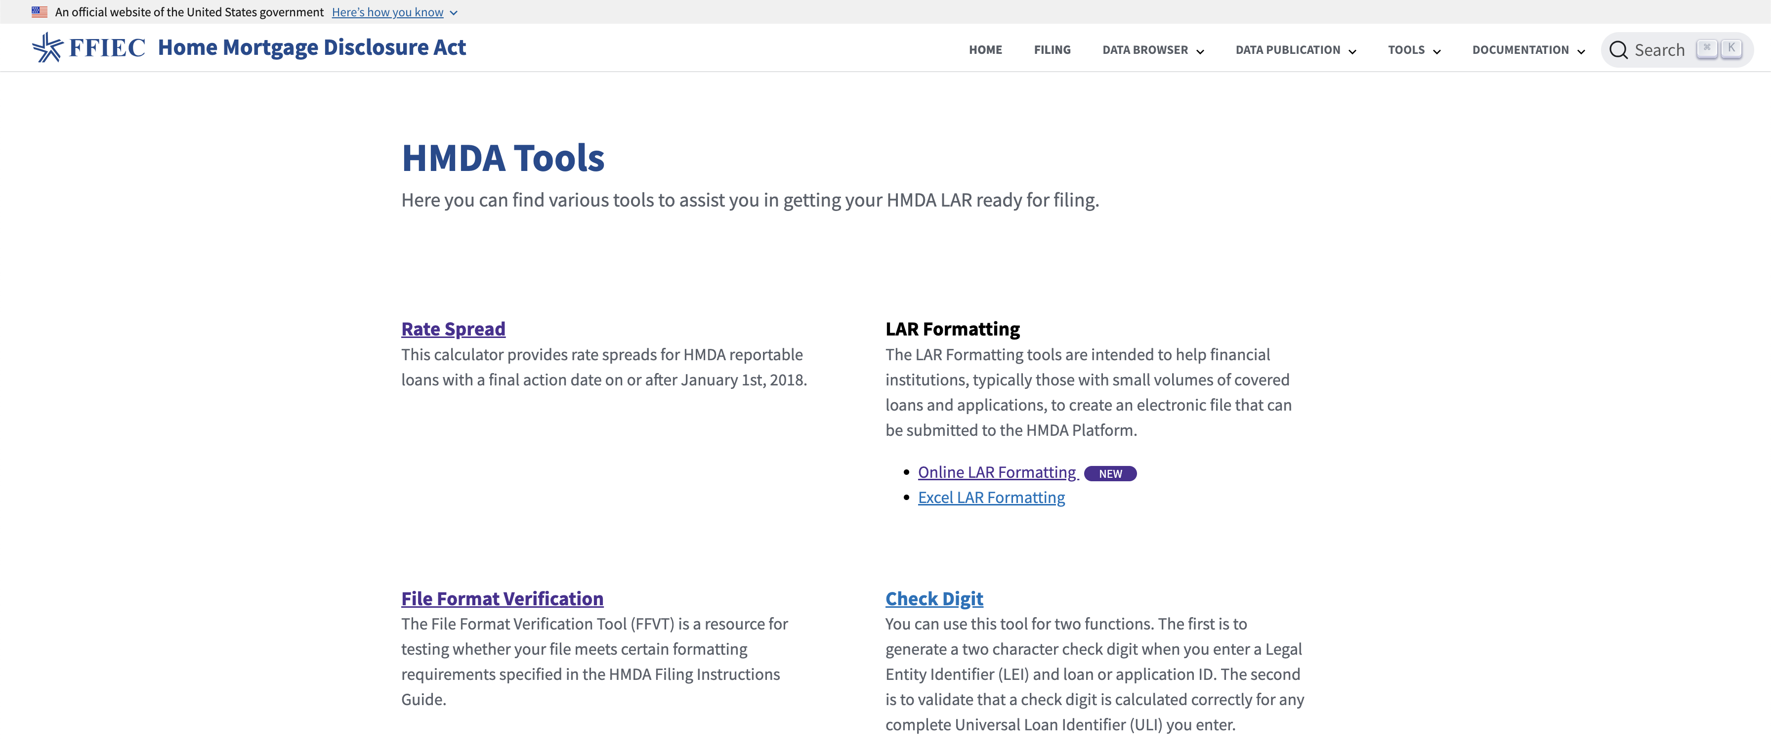The width and height of the screenshot is (1771, 755).
Task: Click the Excel LAR Formatting link
Action: [x=991, y=496]
